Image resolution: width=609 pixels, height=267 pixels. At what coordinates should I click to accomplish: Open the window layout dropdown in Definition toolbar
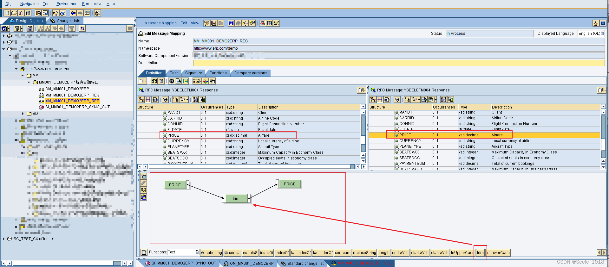coord(142,81)
